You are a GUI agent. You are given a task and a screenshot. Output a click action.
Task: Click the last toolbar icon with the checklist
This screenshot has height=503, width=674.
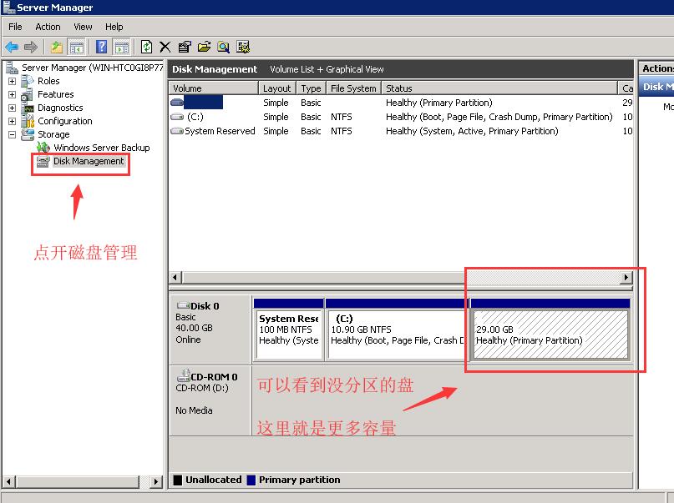click(243, 47)
